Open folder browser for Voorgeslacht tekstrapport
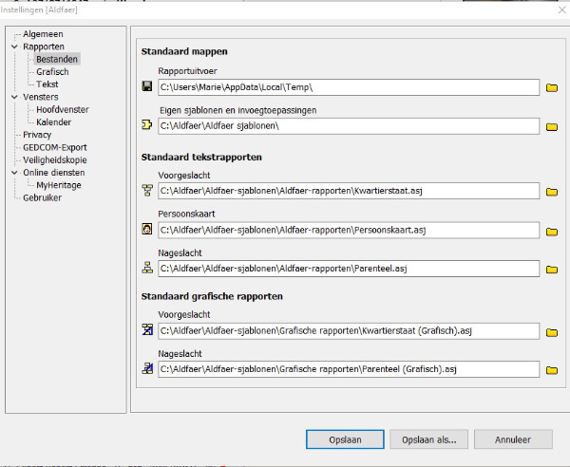 pos(552,192)
